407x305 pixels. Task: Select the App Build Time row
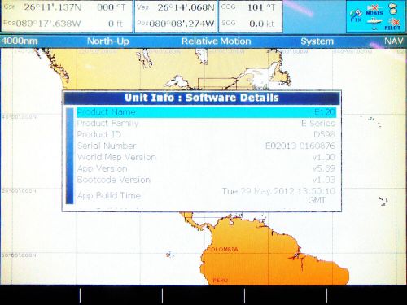pyautogui.click(x=206, y=195)
